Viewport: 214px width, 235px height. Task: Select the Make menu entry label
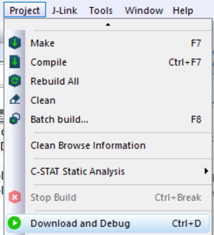(x=42, y=44)
